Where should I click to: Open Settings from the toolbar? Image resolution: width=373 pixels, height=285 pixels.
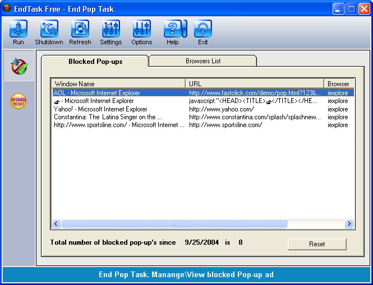(111, 29)
